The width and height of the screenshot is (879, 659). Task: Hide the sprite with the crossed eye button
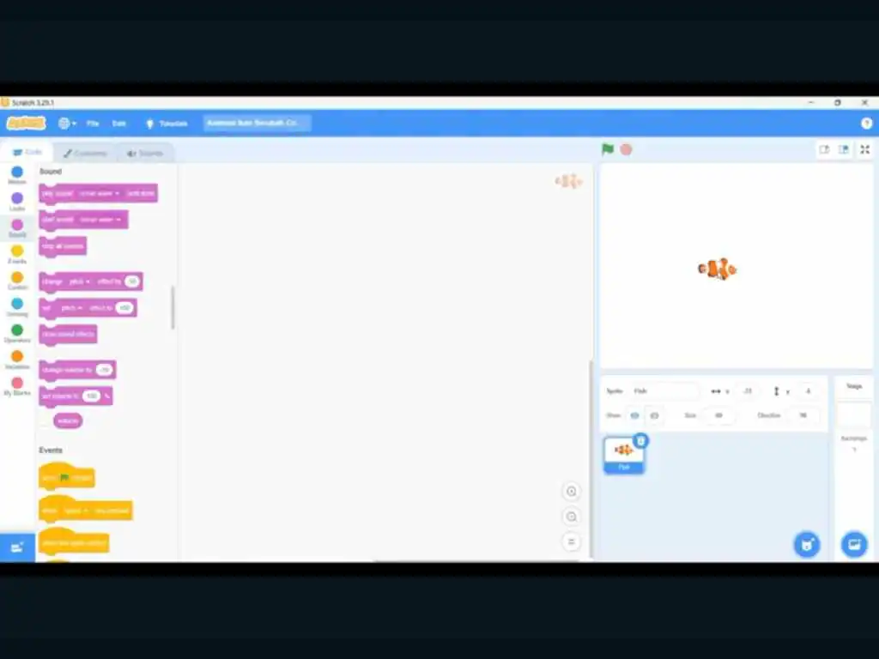pos(654,416)
